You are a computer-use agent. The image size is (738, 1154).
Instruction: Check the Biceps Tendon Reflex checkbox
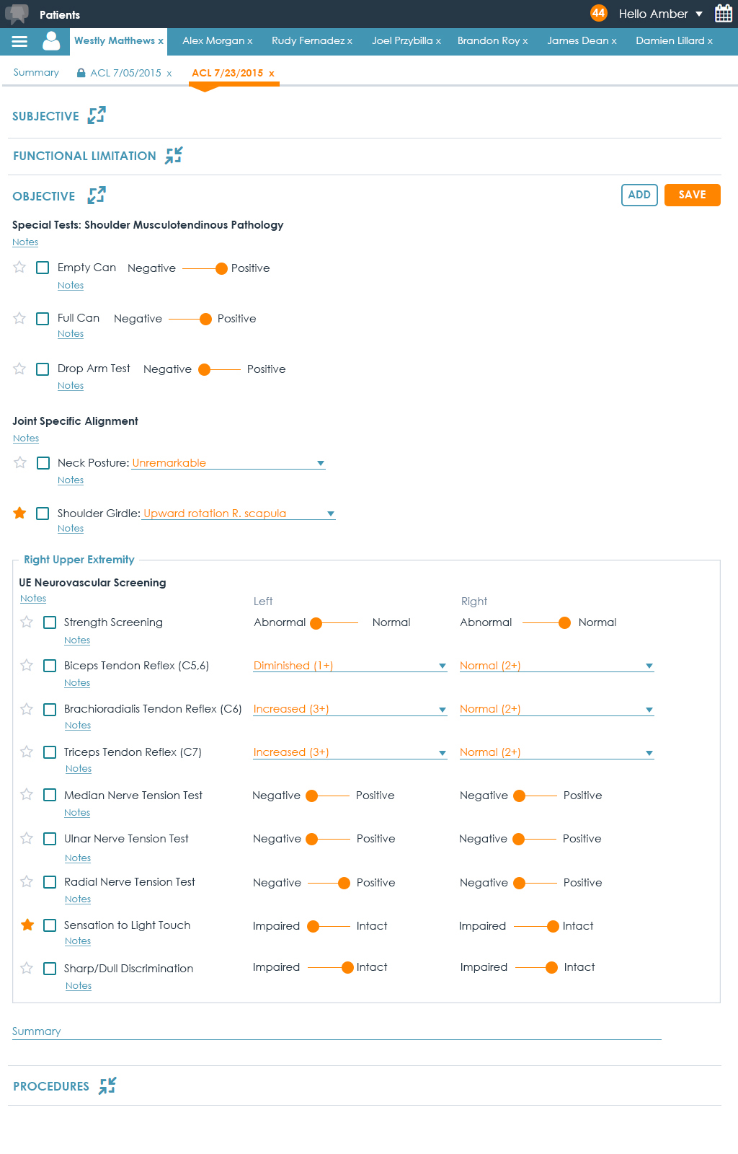[50, 666]
